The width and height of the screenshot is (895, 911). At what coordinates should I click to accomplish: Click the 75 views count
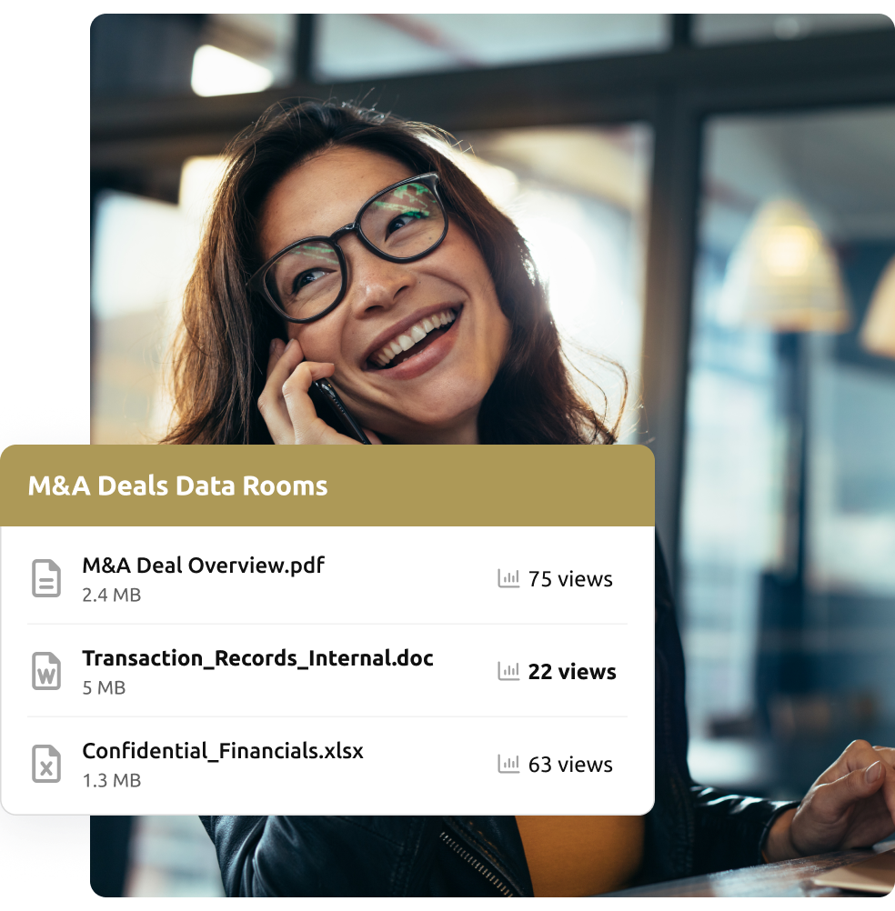click(x=570, y=579)
